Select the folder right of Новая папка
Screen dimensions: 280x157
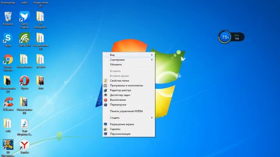41,59
